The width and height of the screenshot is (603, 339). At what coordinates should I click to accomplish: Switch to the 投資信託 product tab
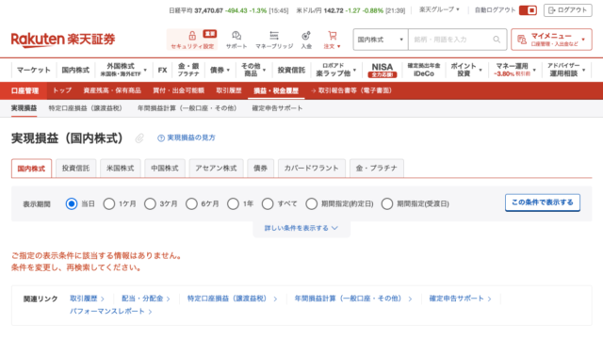75,169
